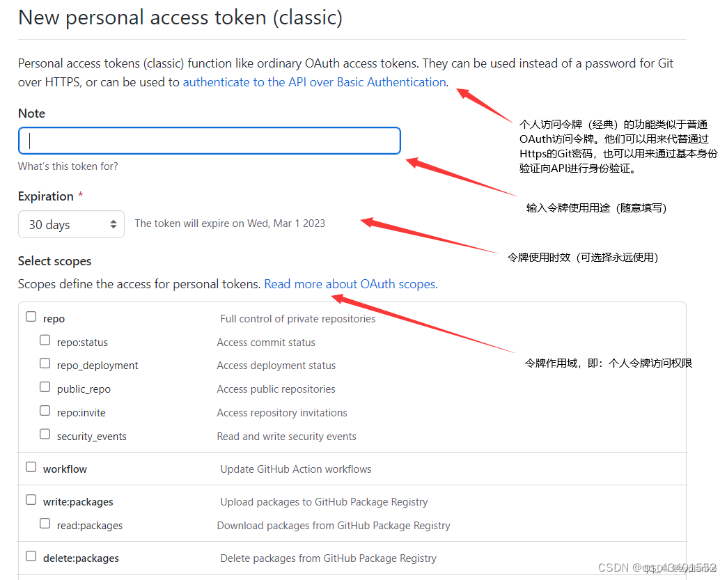The height and width of the screenshot is (580, 727).
Task: Enable the repo:invite checkbox
Action: click(45, 410)
